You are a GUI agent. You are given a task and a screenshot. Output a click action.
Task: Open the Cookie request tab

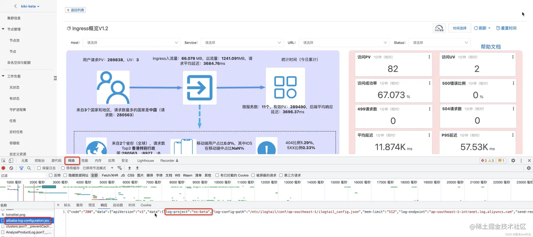[146, 205]
